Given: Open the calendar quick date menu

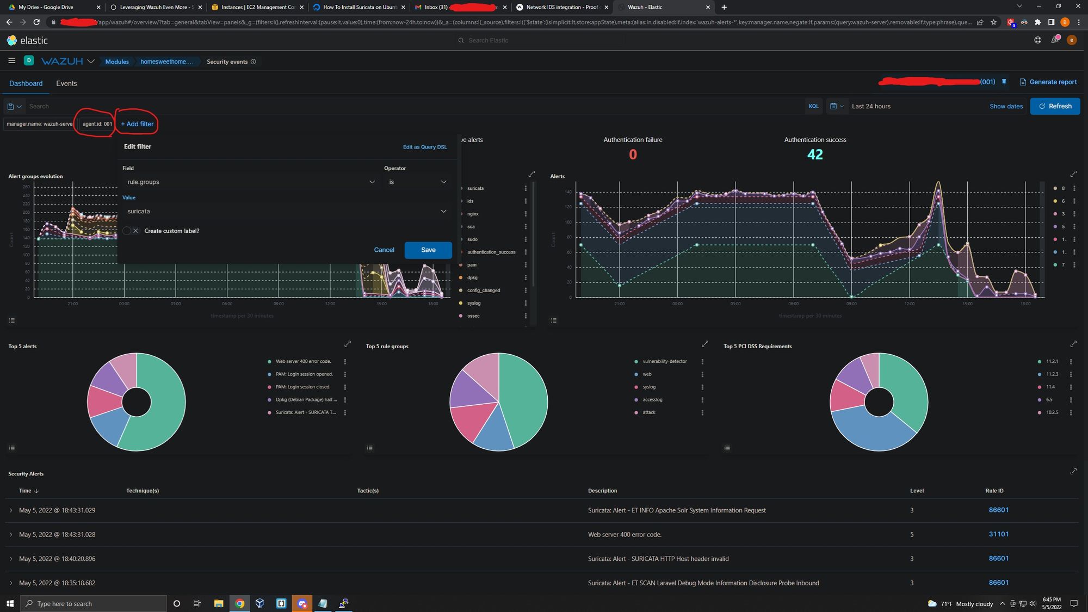Looking at the screenshot, I should 837,107.
